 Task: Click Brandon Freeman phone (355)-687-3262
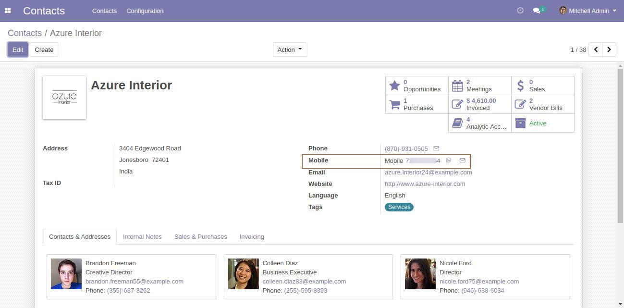128,290
